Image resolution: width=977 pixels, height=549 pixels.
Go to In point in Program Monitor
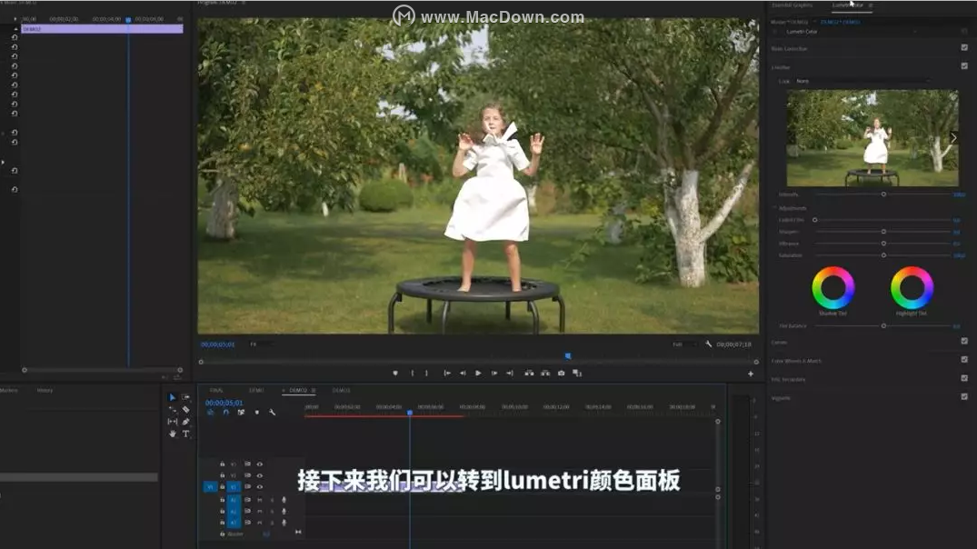click(x=447, y=374)
